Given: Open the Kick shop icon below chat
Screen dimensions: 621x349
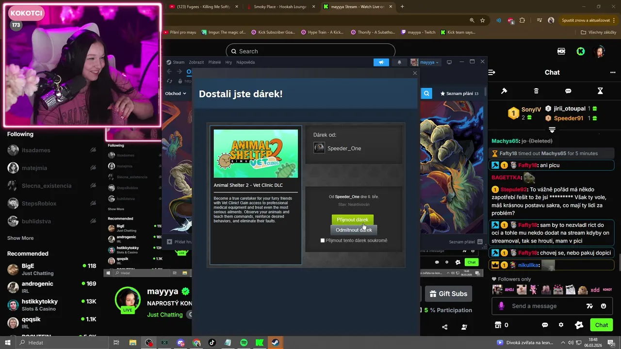Looking at the screenshot, I should point(498,325).
